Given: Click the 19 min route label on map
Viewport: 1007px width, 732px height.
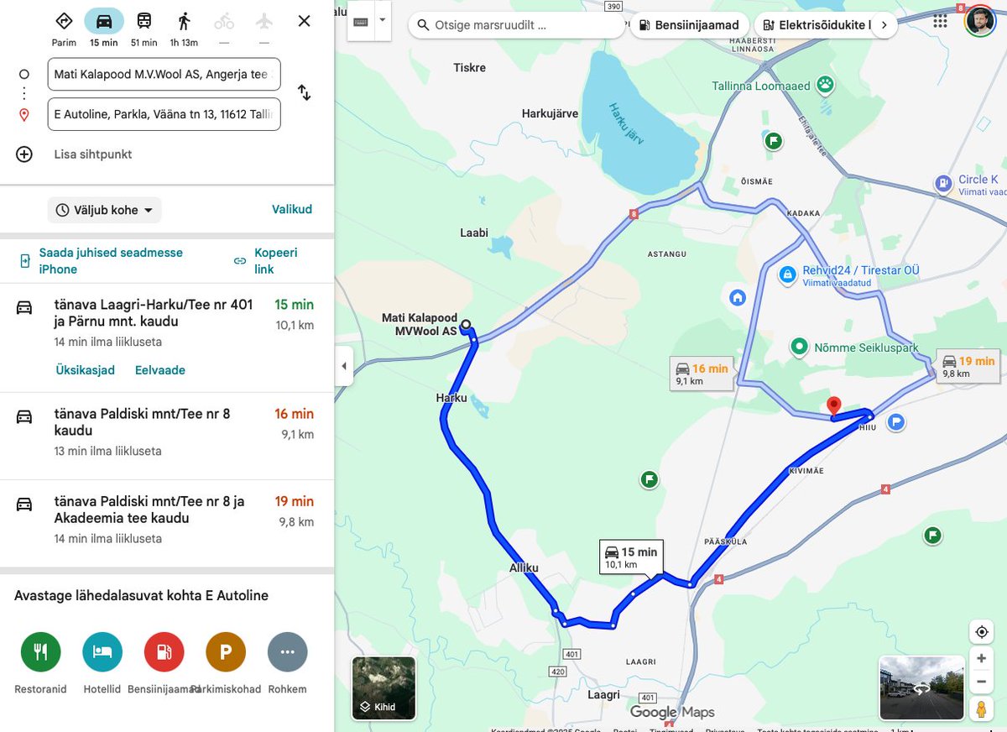Looking at the screenshot, I should click(968, 367).
